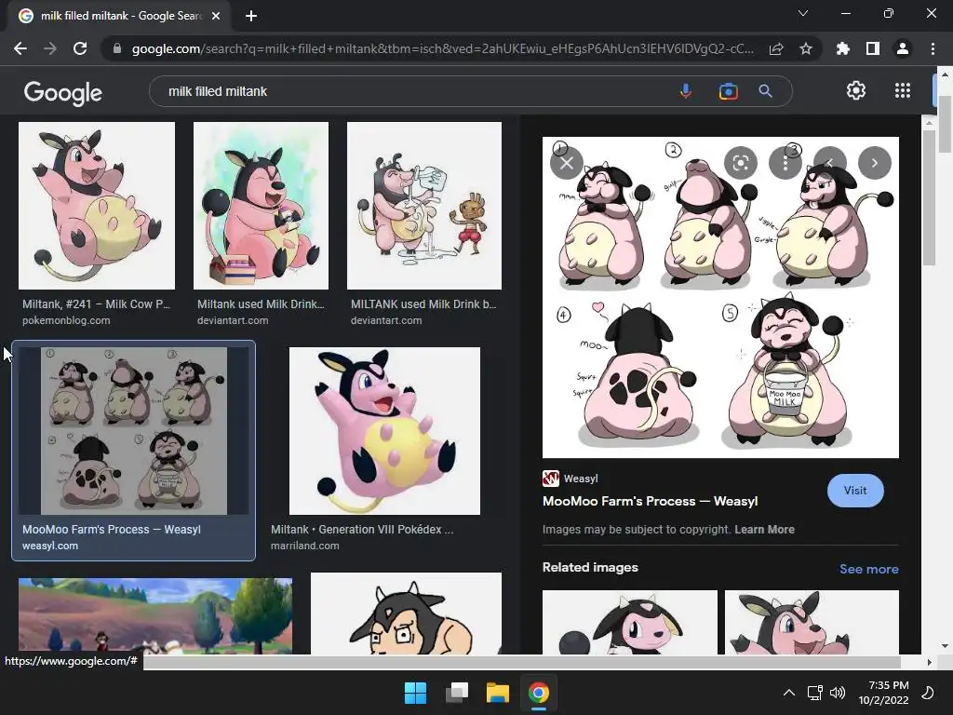953x715 pixels.
Task: Click the Google logo
Action: coord(63,92)
